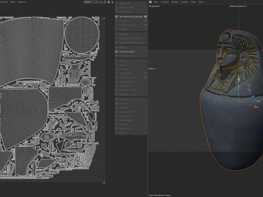
Task: Open the View menu in 3D viewport
Action: point(156,2)
